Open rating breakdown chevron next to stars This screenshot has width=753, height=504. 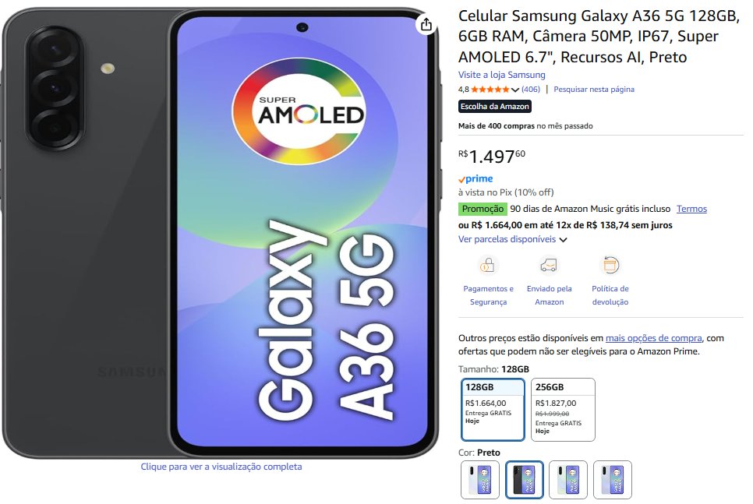point(515,90)
